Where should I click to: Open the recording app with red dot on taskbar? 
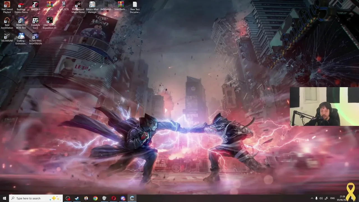pyautogui.click(x=68, y=198)
